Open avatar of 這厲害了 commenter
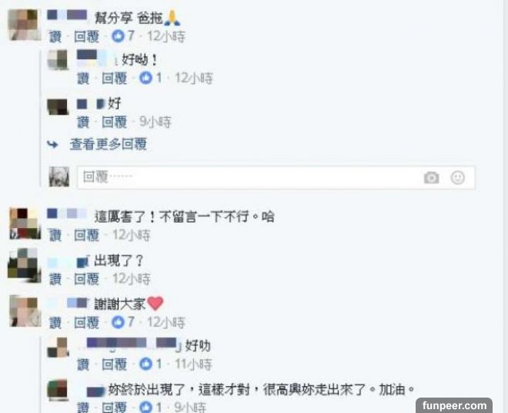The width and height of the screenshot is (508, 413). pyautogui.click(x=25, y=223)
